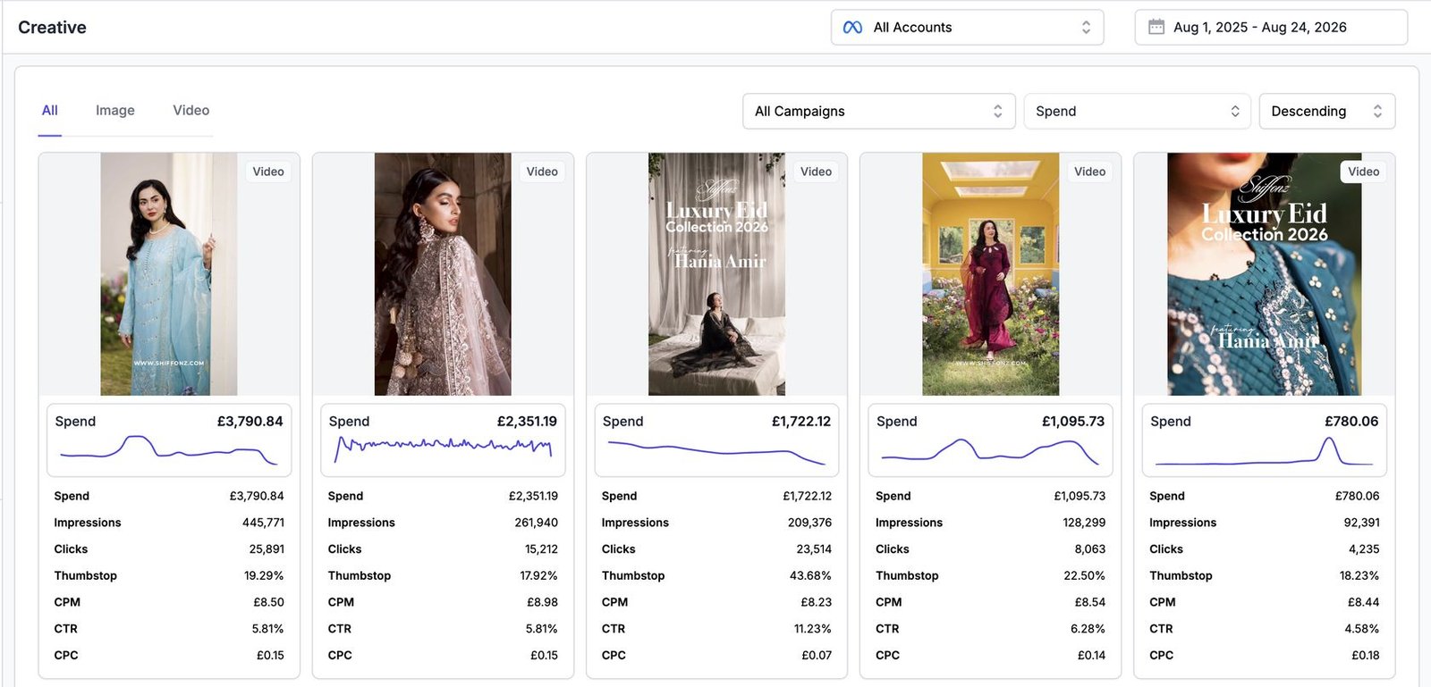Click the calendar icon in the date range field
This screenshot has width=1431, height=687.
point(1156,27)
